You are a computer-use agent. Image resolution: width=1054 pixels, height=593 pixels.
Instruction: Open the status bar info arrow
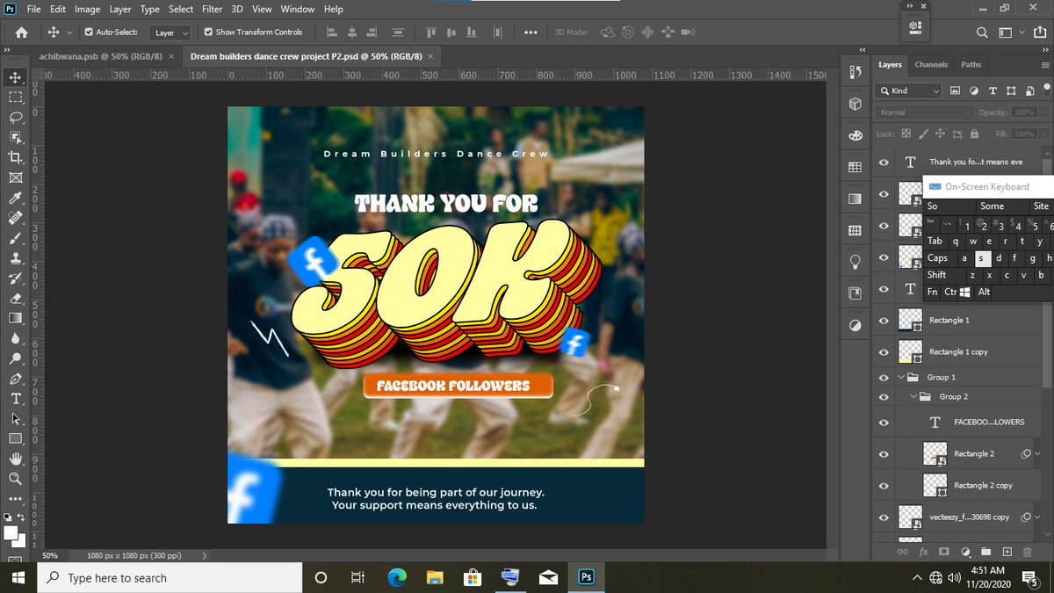click(x=205, y=556)
